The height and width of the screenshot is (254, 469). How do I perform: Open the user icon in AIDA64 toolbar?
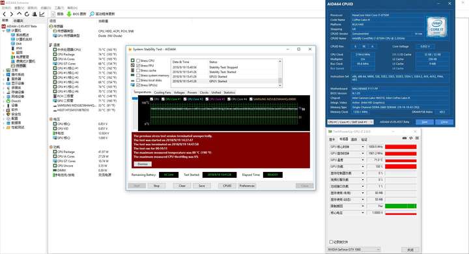[x=35, y=14]
